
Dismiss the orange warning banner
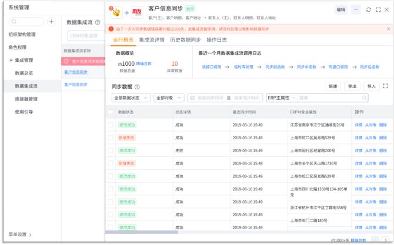(388, 28)
